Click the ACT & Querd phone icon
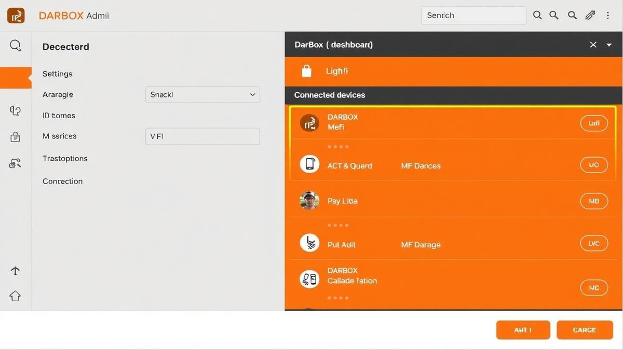The width and height of the screenshot is (623, 350). 309,164
